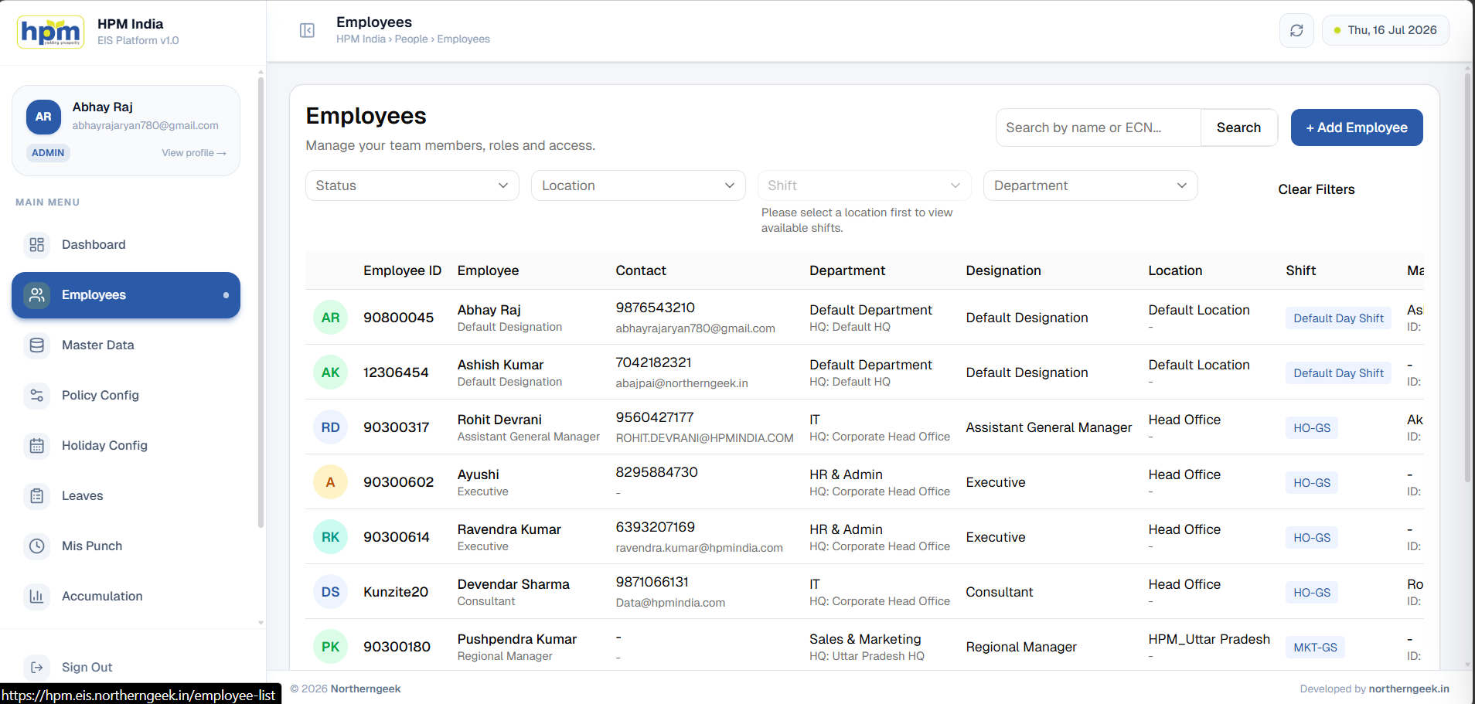Open the Shift filter dropdown
The width and height of the screenshot is (1475, 704).
(x=864, y=185)
